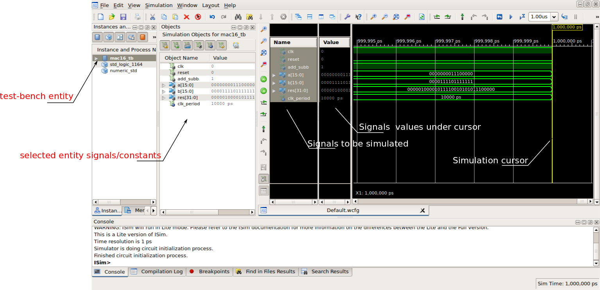Open Find in Files folder-binoculars icon
600x290 pixels.
(x=249, y=17)
